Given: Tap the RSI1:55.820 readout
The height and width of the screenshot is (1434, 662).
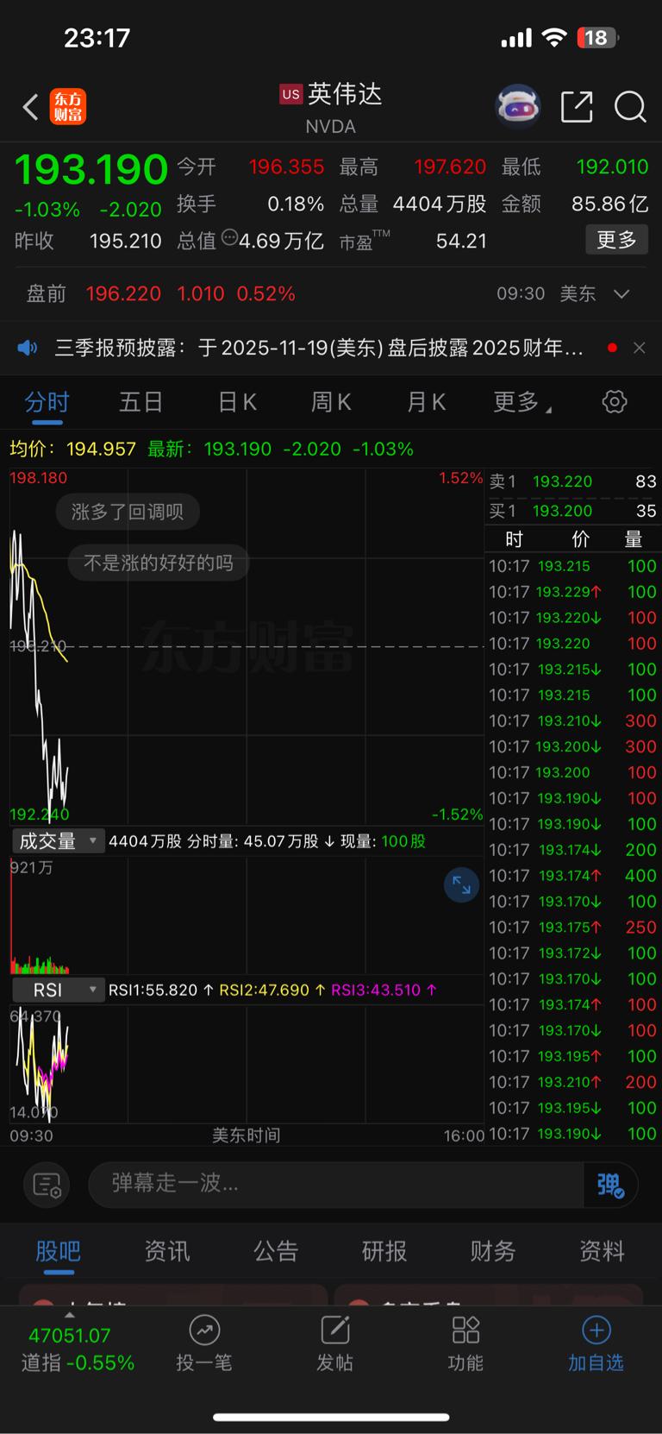Looking at the screenshot, I should pos(160,990).
